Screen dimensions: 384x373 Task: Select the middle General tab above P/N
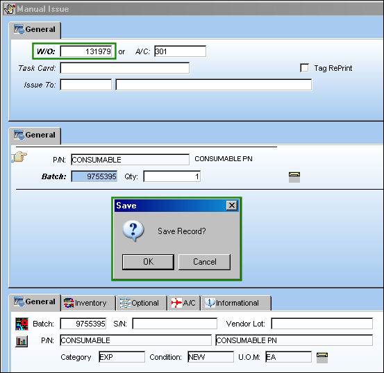coord(35,135)
